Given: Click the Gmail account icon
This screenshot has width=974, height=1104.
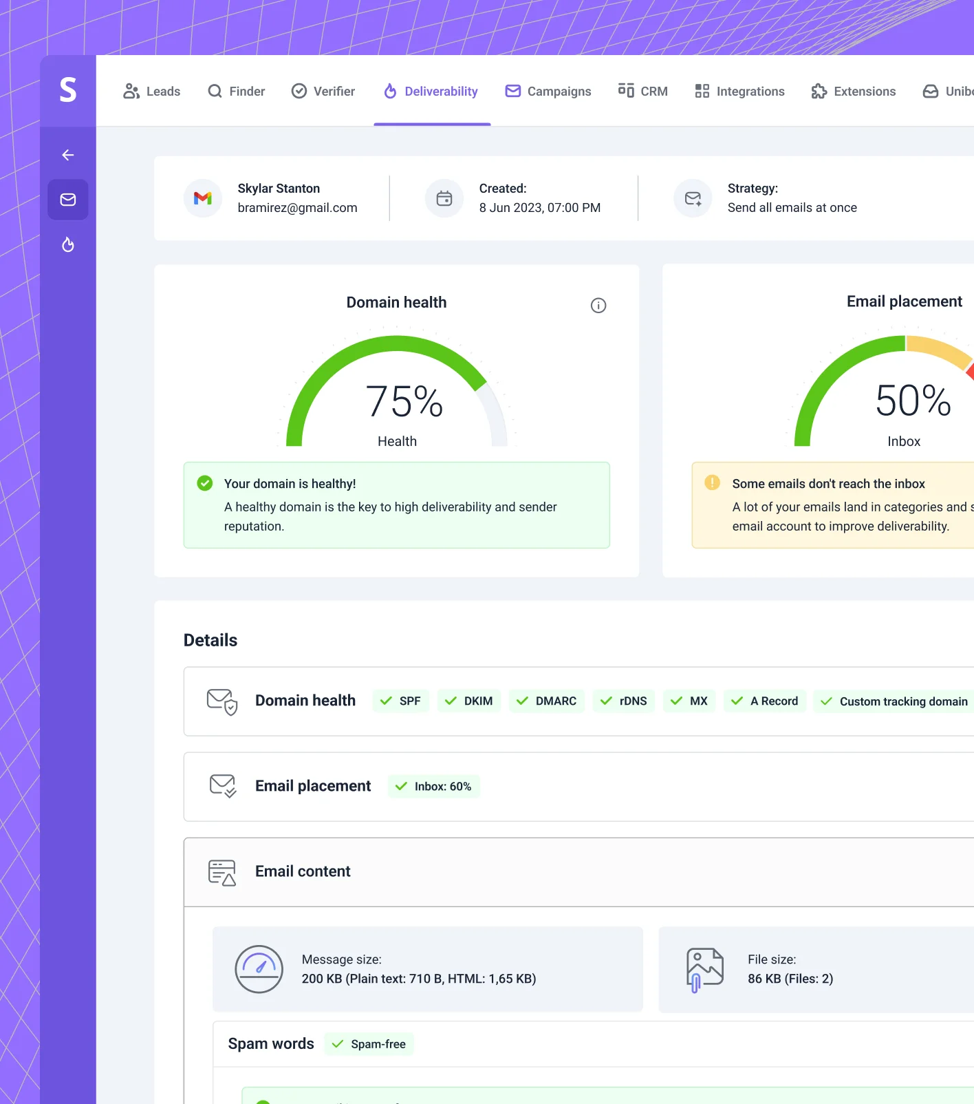Looking at the screenshot, I should click(x=203, y=198).
